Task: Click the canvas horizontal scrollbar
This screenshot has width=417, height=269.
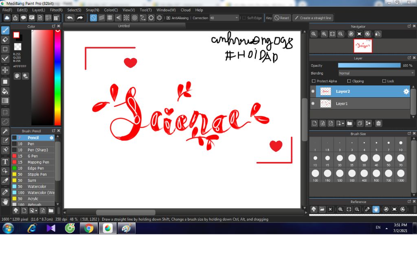Action: 125,213
